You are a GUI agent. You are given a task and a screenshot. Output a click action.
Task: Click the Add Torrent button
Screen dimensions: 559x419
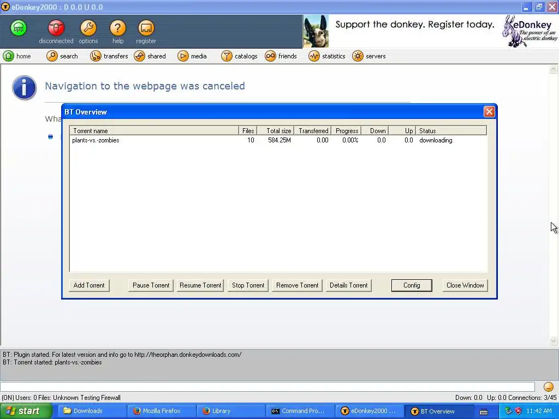click(x=89, y=285)
